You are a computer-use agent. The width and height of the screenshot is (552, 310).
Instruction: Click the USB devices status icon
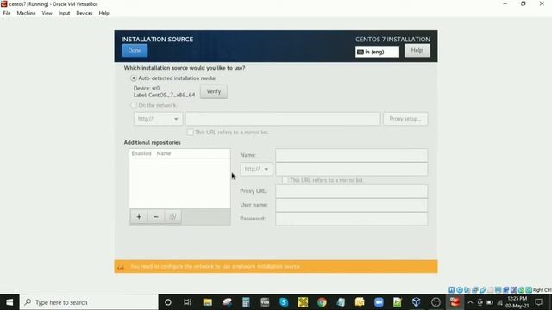point(483,290)
